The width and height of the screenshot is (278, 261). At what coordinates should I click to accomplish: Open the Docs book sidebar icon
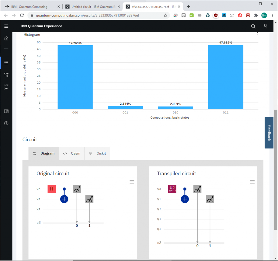[x=6, y=111]
